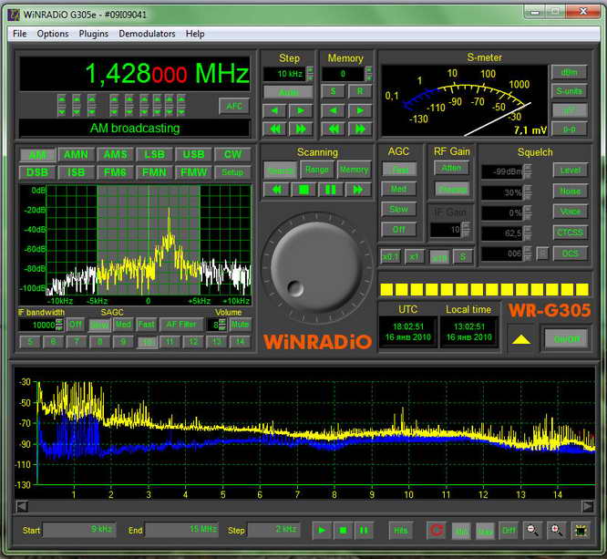Toggle the AFC button
Screen dimensions: 607x559
point(234,106)
